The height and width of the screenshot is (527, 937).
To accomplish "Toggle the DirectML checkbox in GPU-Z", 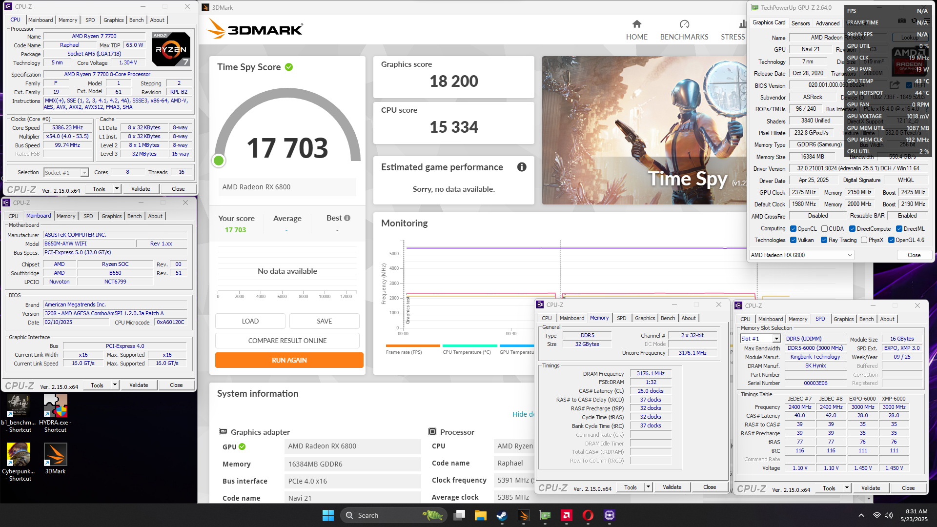I will point(899,229).
